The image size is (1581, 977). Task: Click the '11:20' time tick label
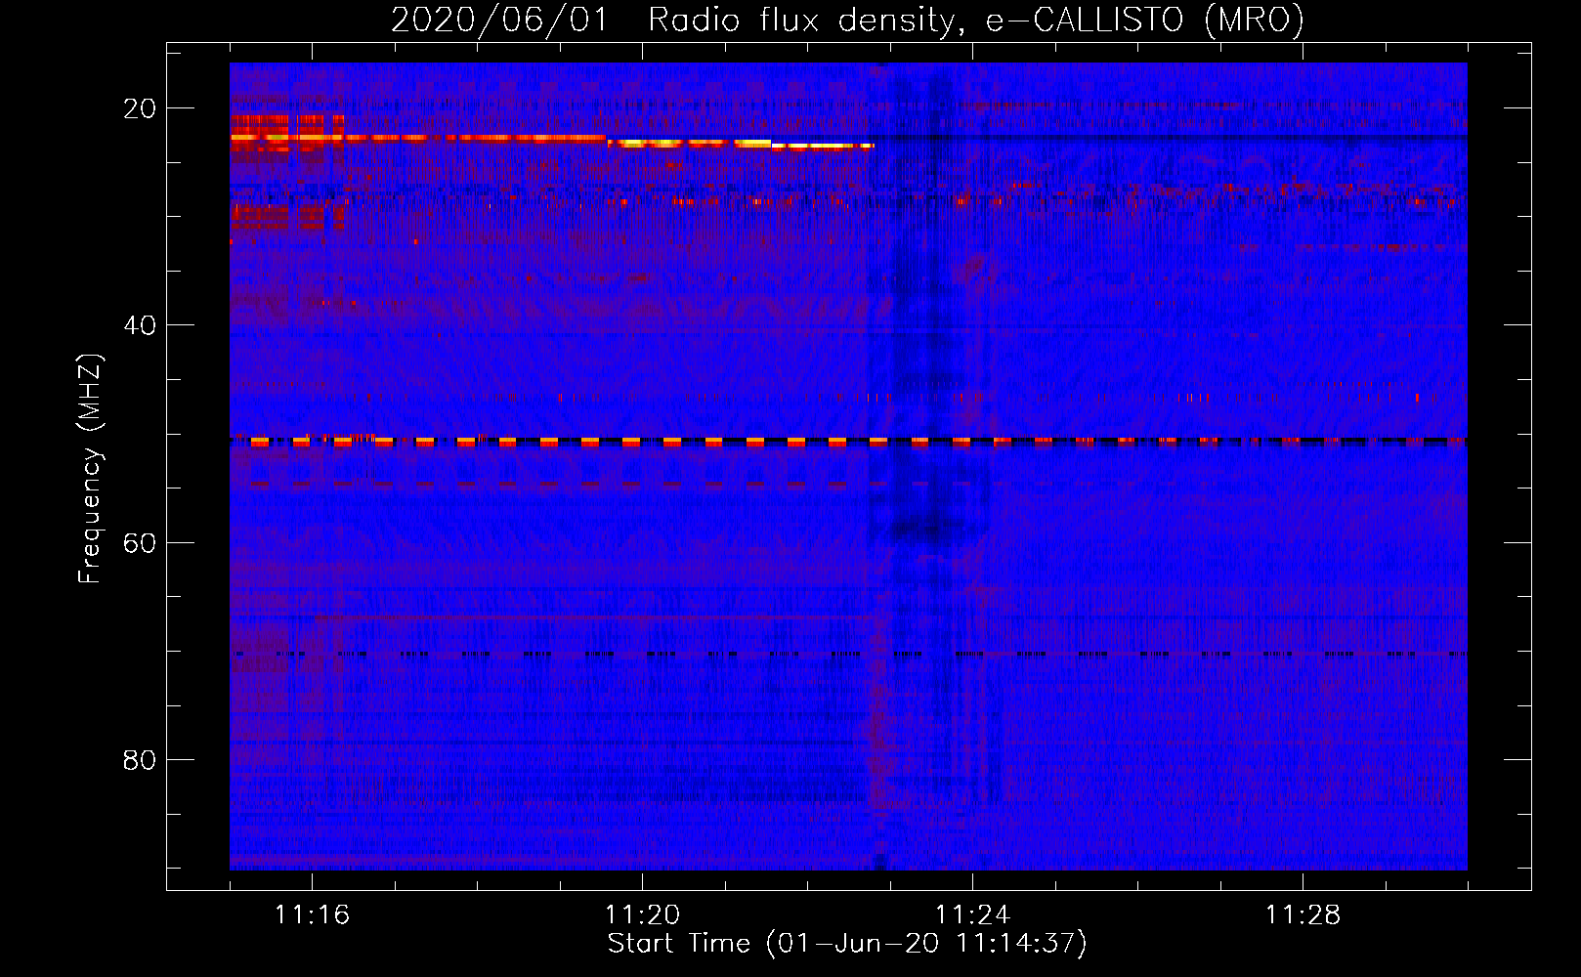tap(642, 915)
